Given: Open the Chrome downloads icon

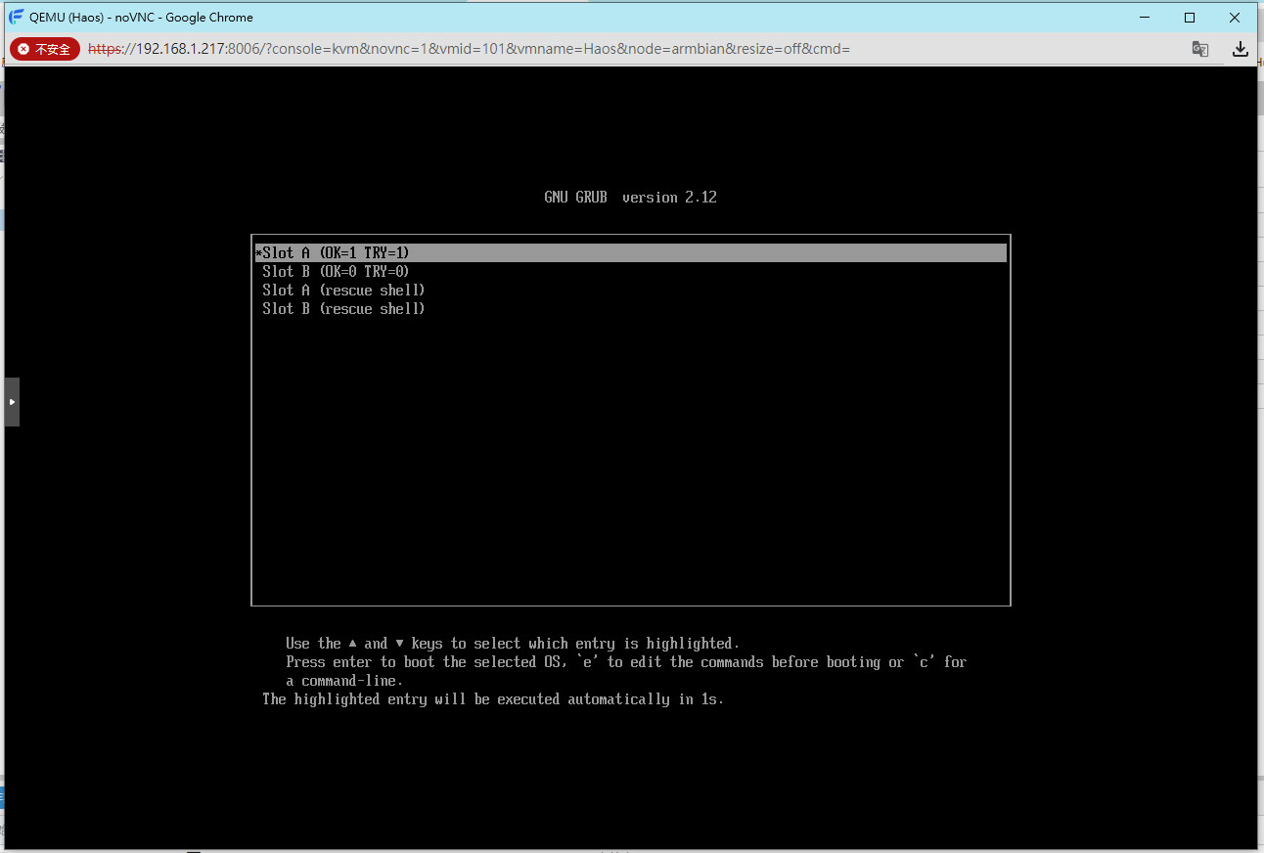Looking at the screenshot, I should (1240, 49).
